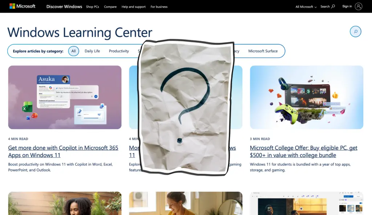
Task: Click the "3 MIN READ" label
Action: point(260,139)
